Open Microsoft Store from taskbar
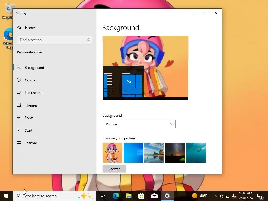Viewport: 268px width, 201px height. (142, 196)
